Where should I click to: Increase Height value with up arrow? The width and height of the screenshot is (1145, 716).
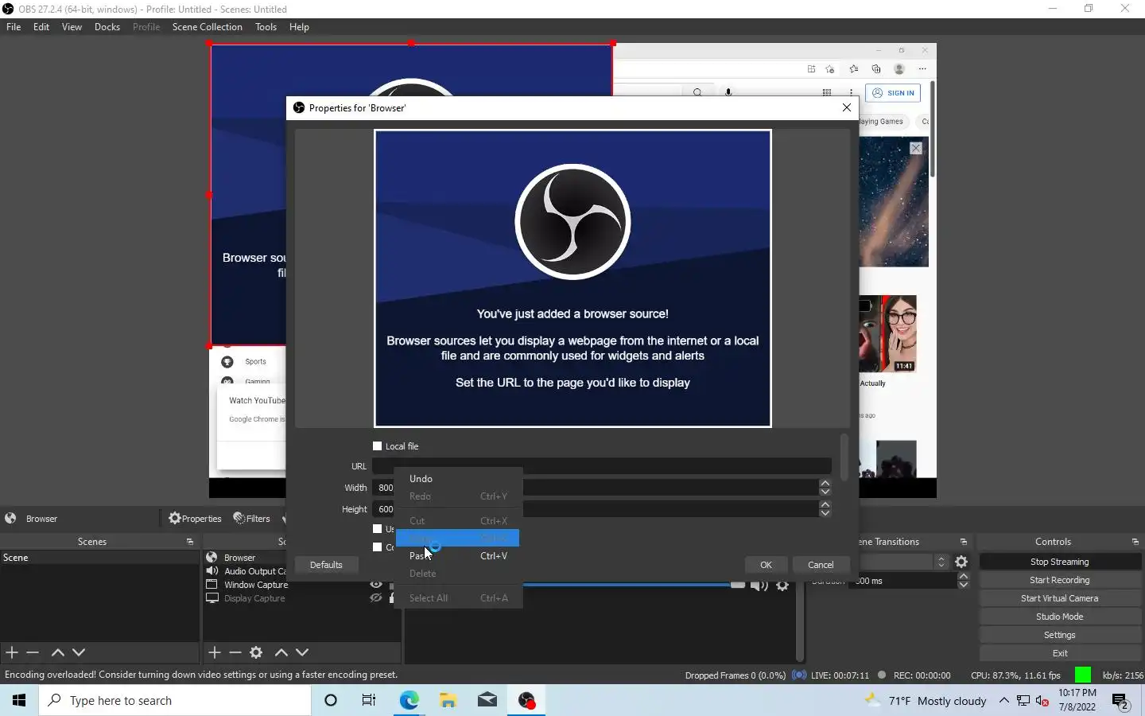pos(825,505)
